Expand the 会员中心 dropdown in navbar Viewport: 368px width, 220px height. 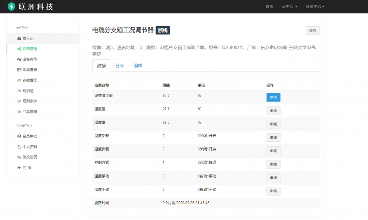[315, 6]
